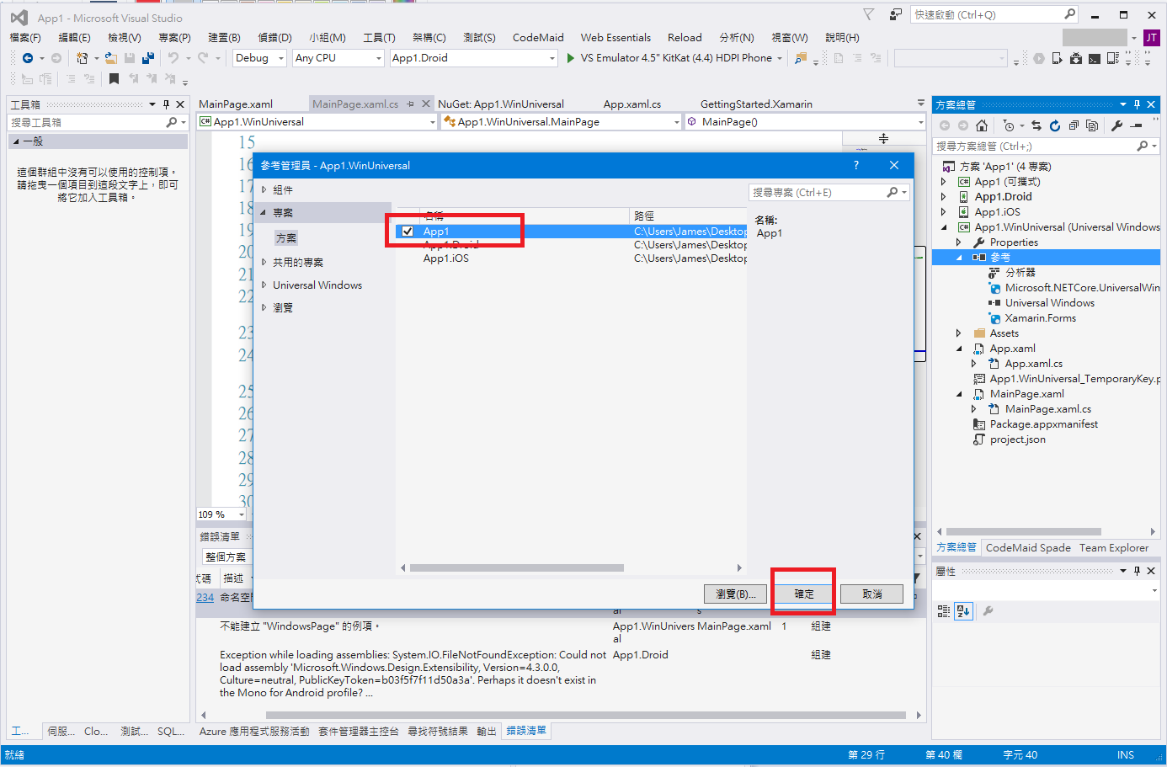Click the Reload menu item

(x=685, y=38)
